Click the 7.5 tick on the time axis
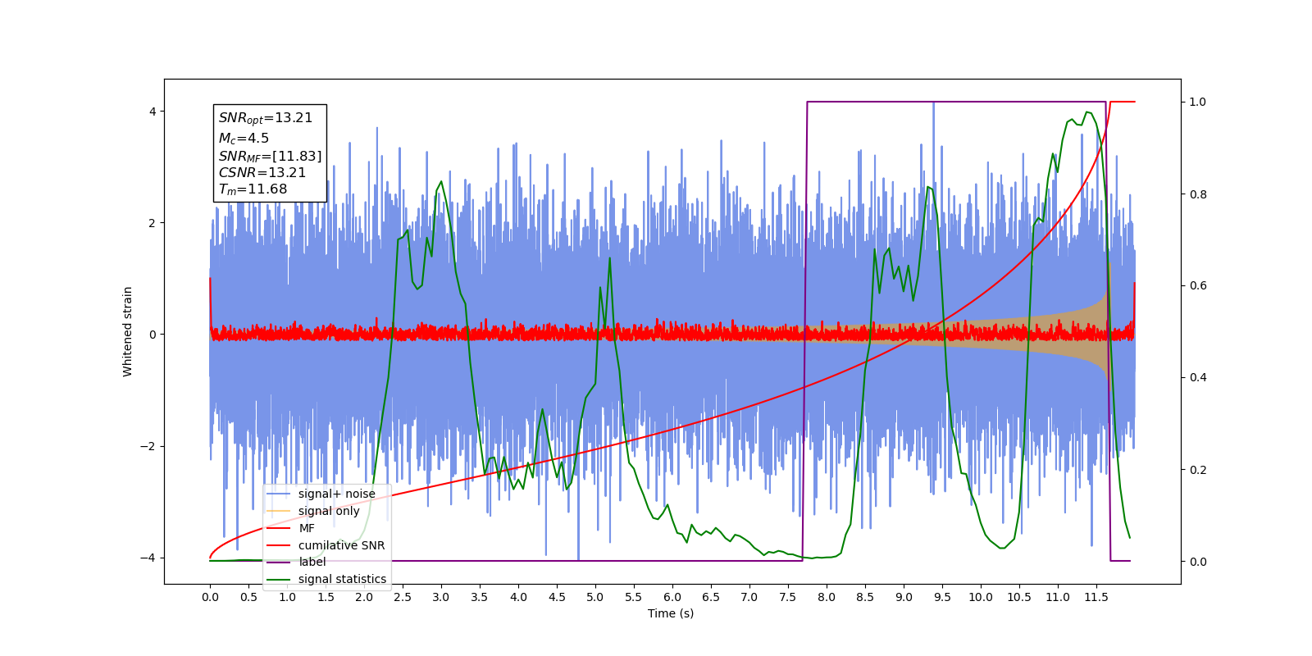Screen dimensions: 1312x656 [x=788, y=597]
